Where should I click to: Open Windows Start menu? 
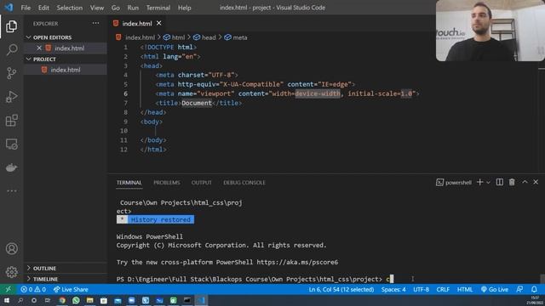click(x=7, y=300)
